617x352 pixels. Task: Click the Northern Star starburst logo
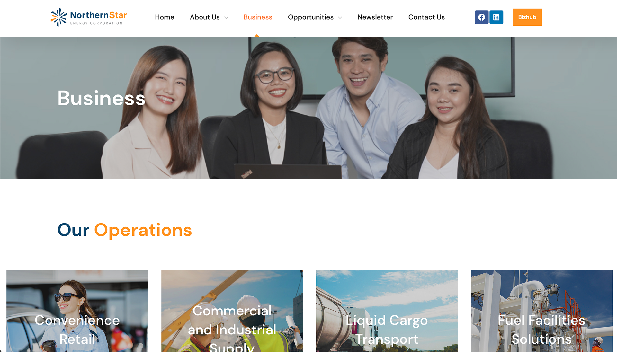pos(59,17)
